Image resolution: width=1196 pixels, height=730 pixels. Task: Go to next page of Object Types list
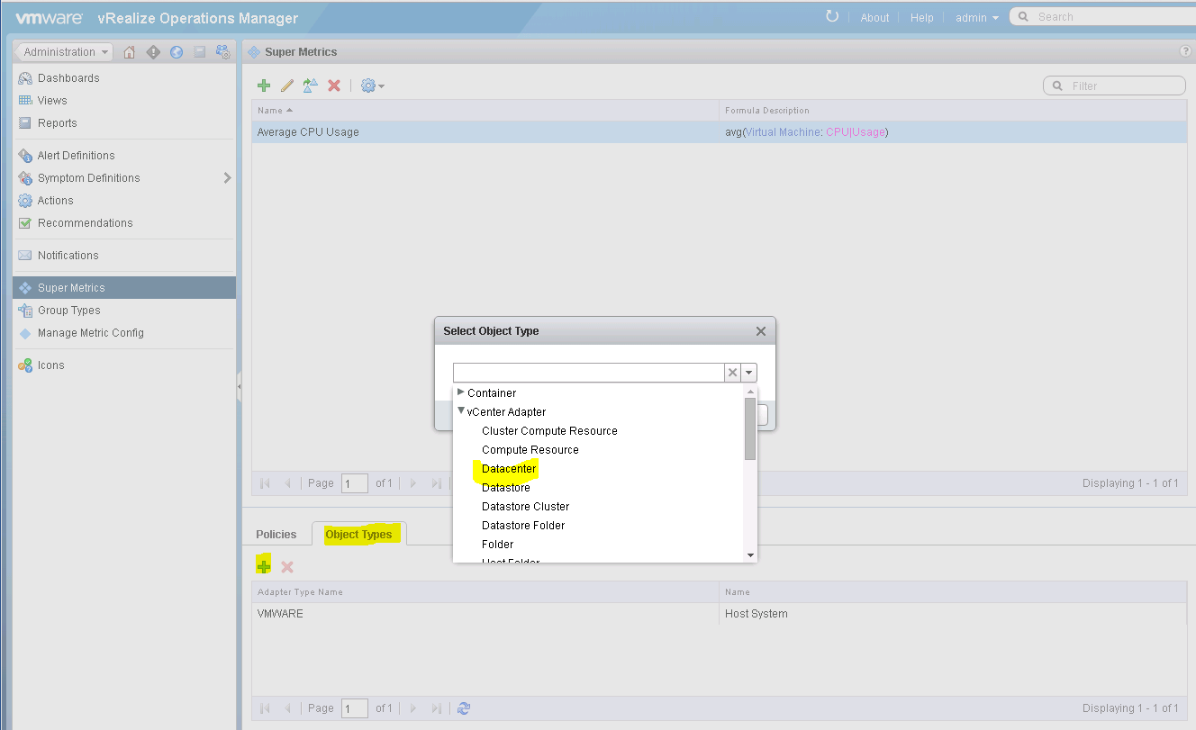[x=413, y=708]
